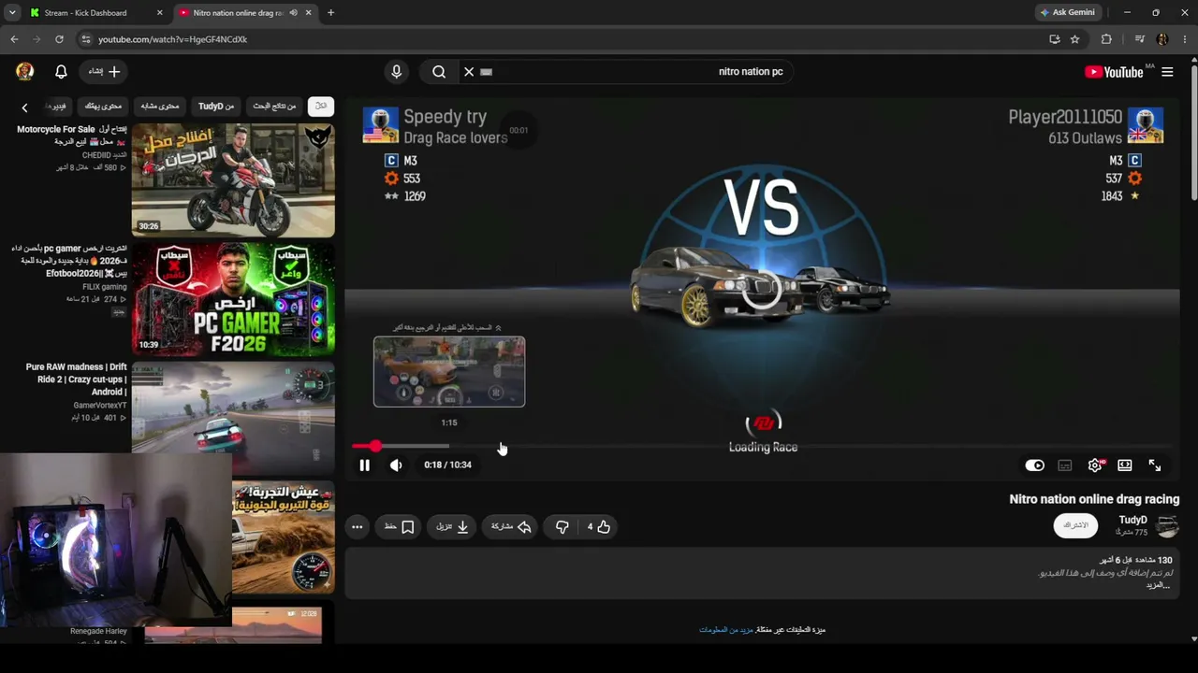Open the Create button

pyautogui.click(x=104, y=71)
